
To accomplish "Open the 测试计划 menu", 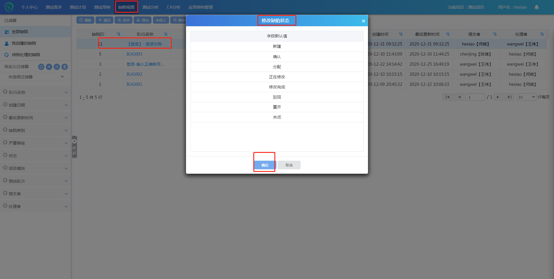I will point(78,7).
